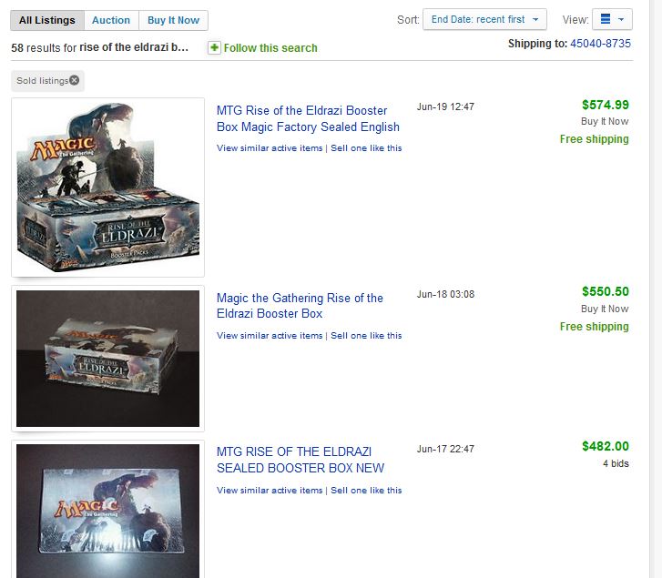This screenshot has width=662, height=578.
Task: Click third listing's sealed box thumbnail
Action: pos(108,511)
